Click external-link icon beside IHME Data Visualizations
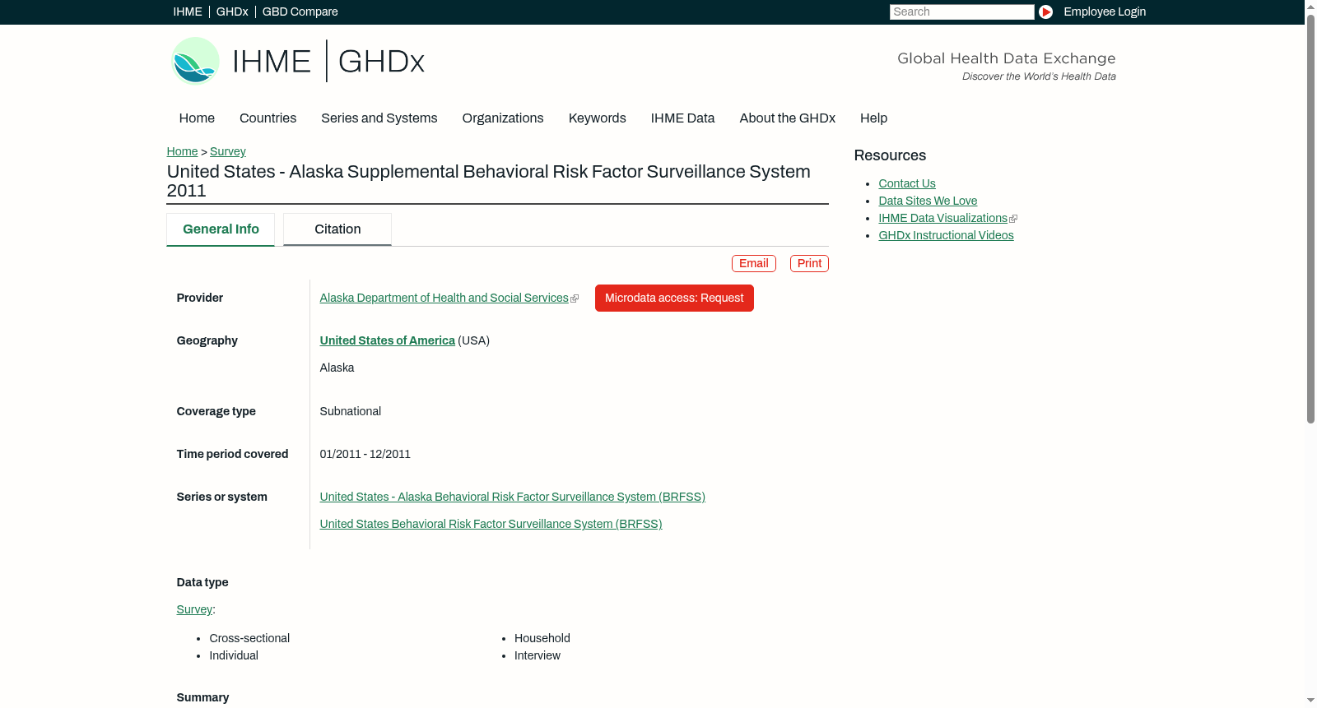 coord(1013,219)
